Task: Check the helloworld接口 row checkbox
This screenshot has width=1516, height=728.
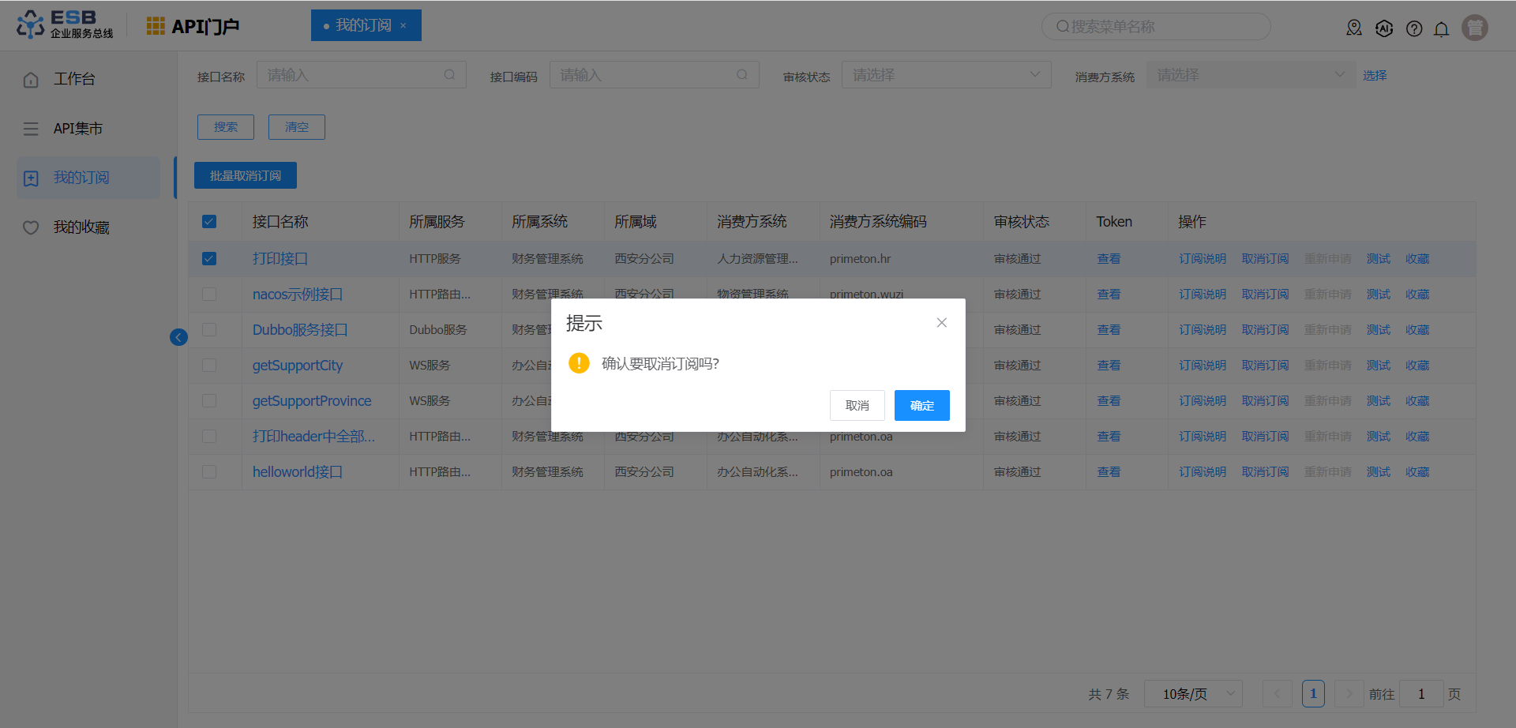Action: tap(209, 472)
